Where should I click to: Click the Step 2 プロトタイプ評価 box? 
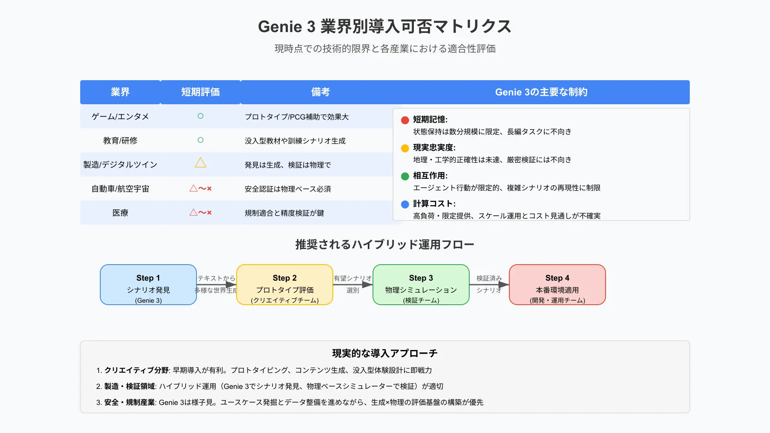(x=285, y=285)
